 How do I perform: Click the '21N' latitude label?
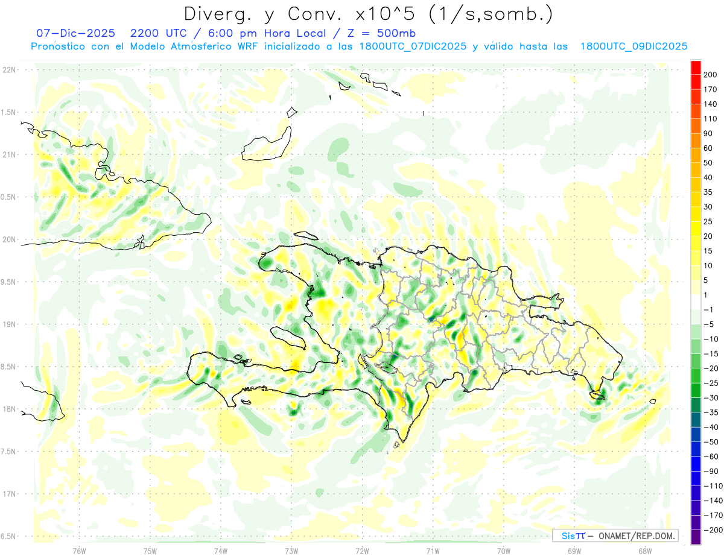[x=9, y=154]
